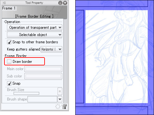Disable Snap to other frame borders
The height and width of the screenshot is (115, 154).
point(9,42)
